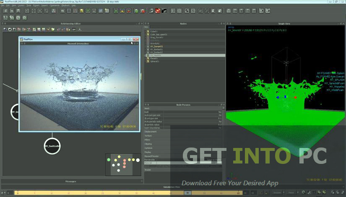This screenshot has width=346, height=197.
Task: Select the Rotate transform tool
Action: click(x=40, y=10)
